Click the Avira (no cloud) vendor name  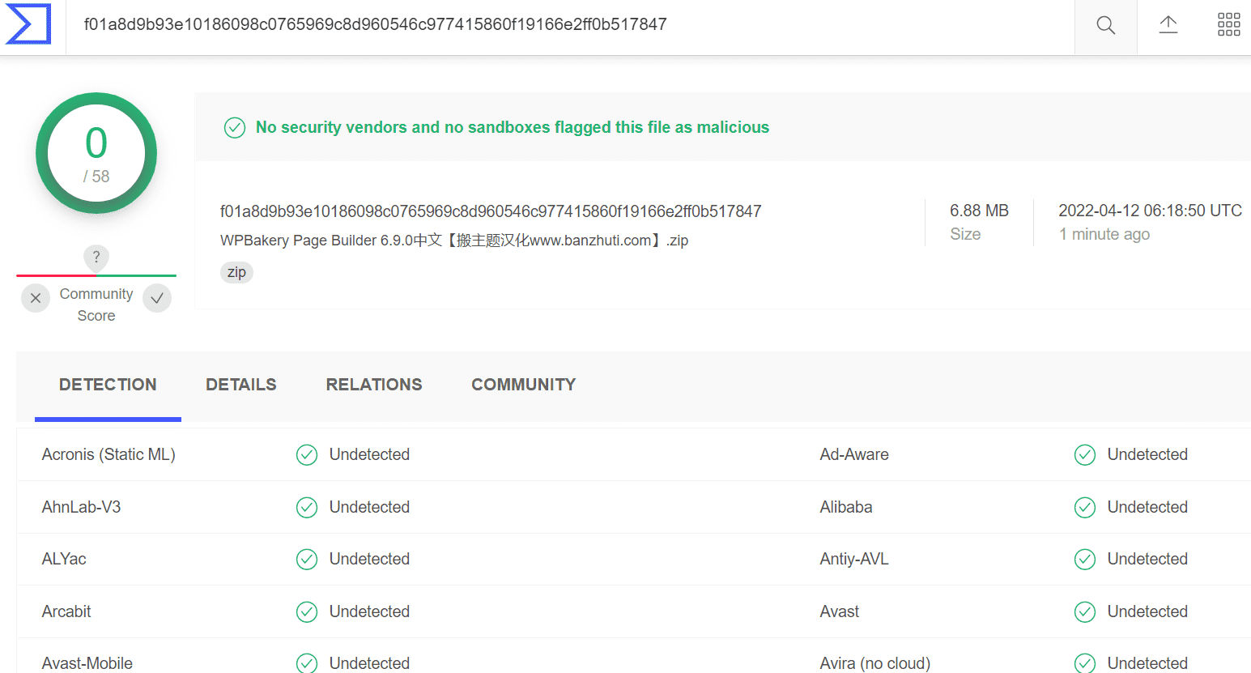(875, 663)
